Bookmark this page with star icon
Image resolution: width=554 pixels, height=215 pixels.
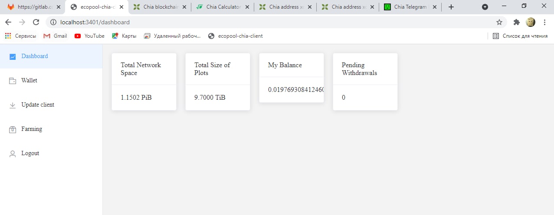[x=499, y=22]
